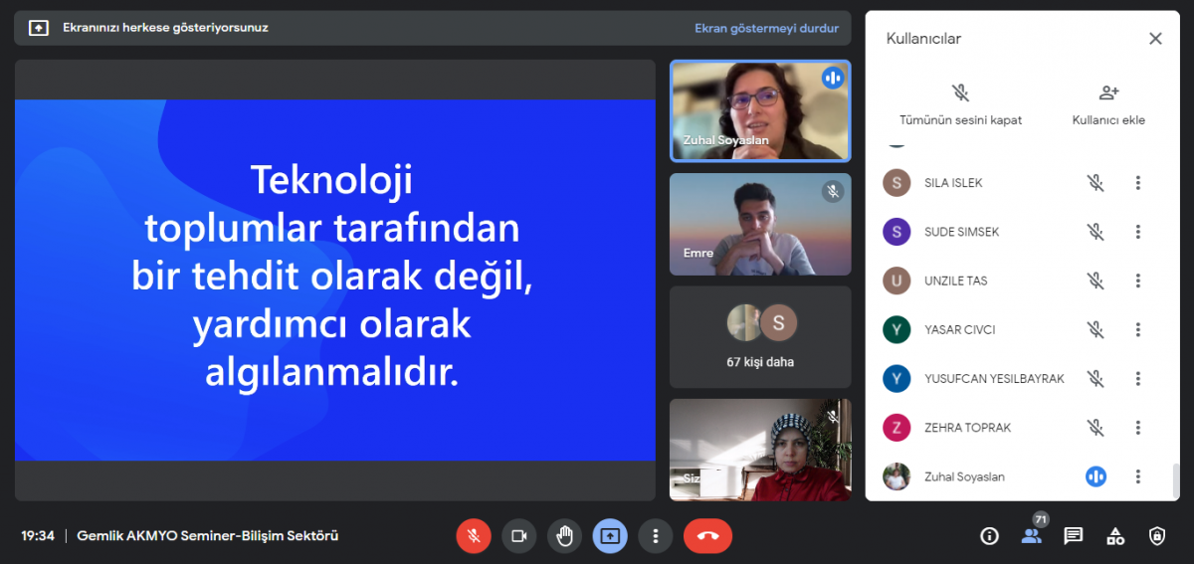Viewport: 1194px width, 564px height.
Task: Mute YUSUFCAN YESILBAYRAK's microphone
Action: click(1095, 378)
